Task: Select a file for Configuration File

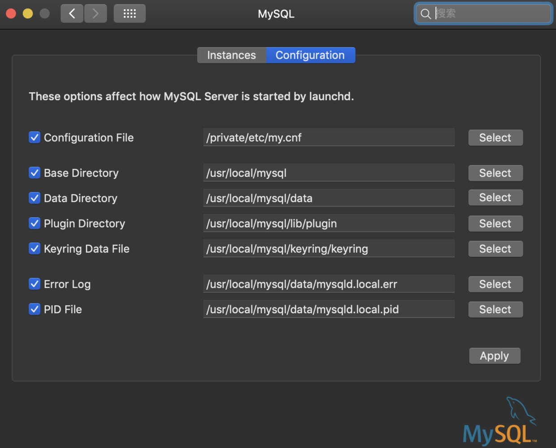Action: (495, 138)
